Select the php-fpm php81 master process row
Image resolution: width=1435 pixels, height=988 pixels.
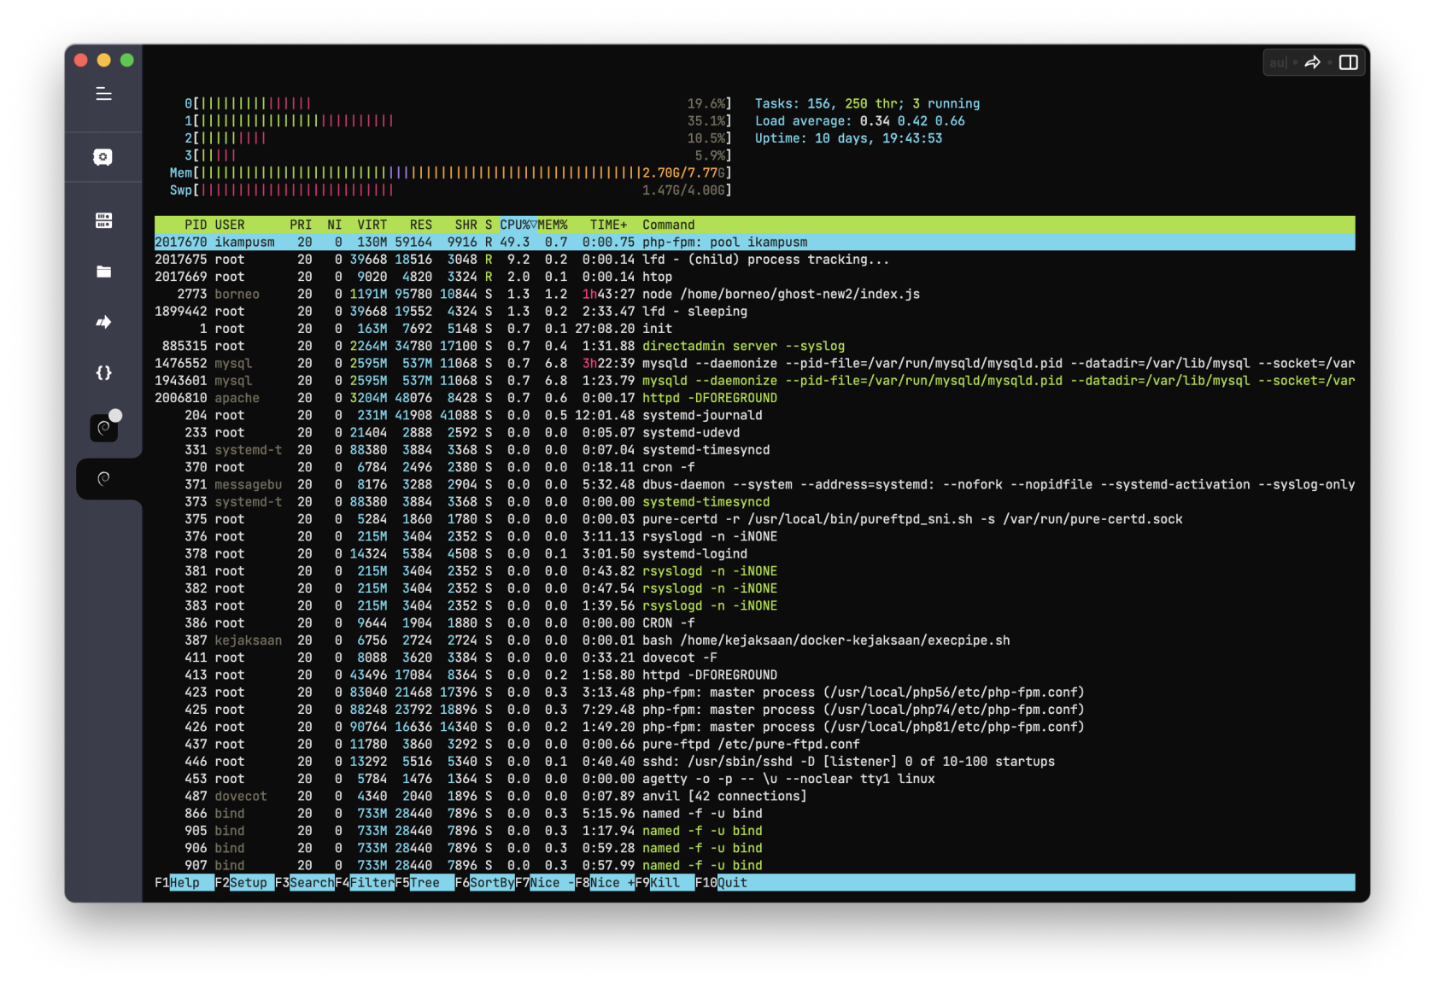point(754,727)
